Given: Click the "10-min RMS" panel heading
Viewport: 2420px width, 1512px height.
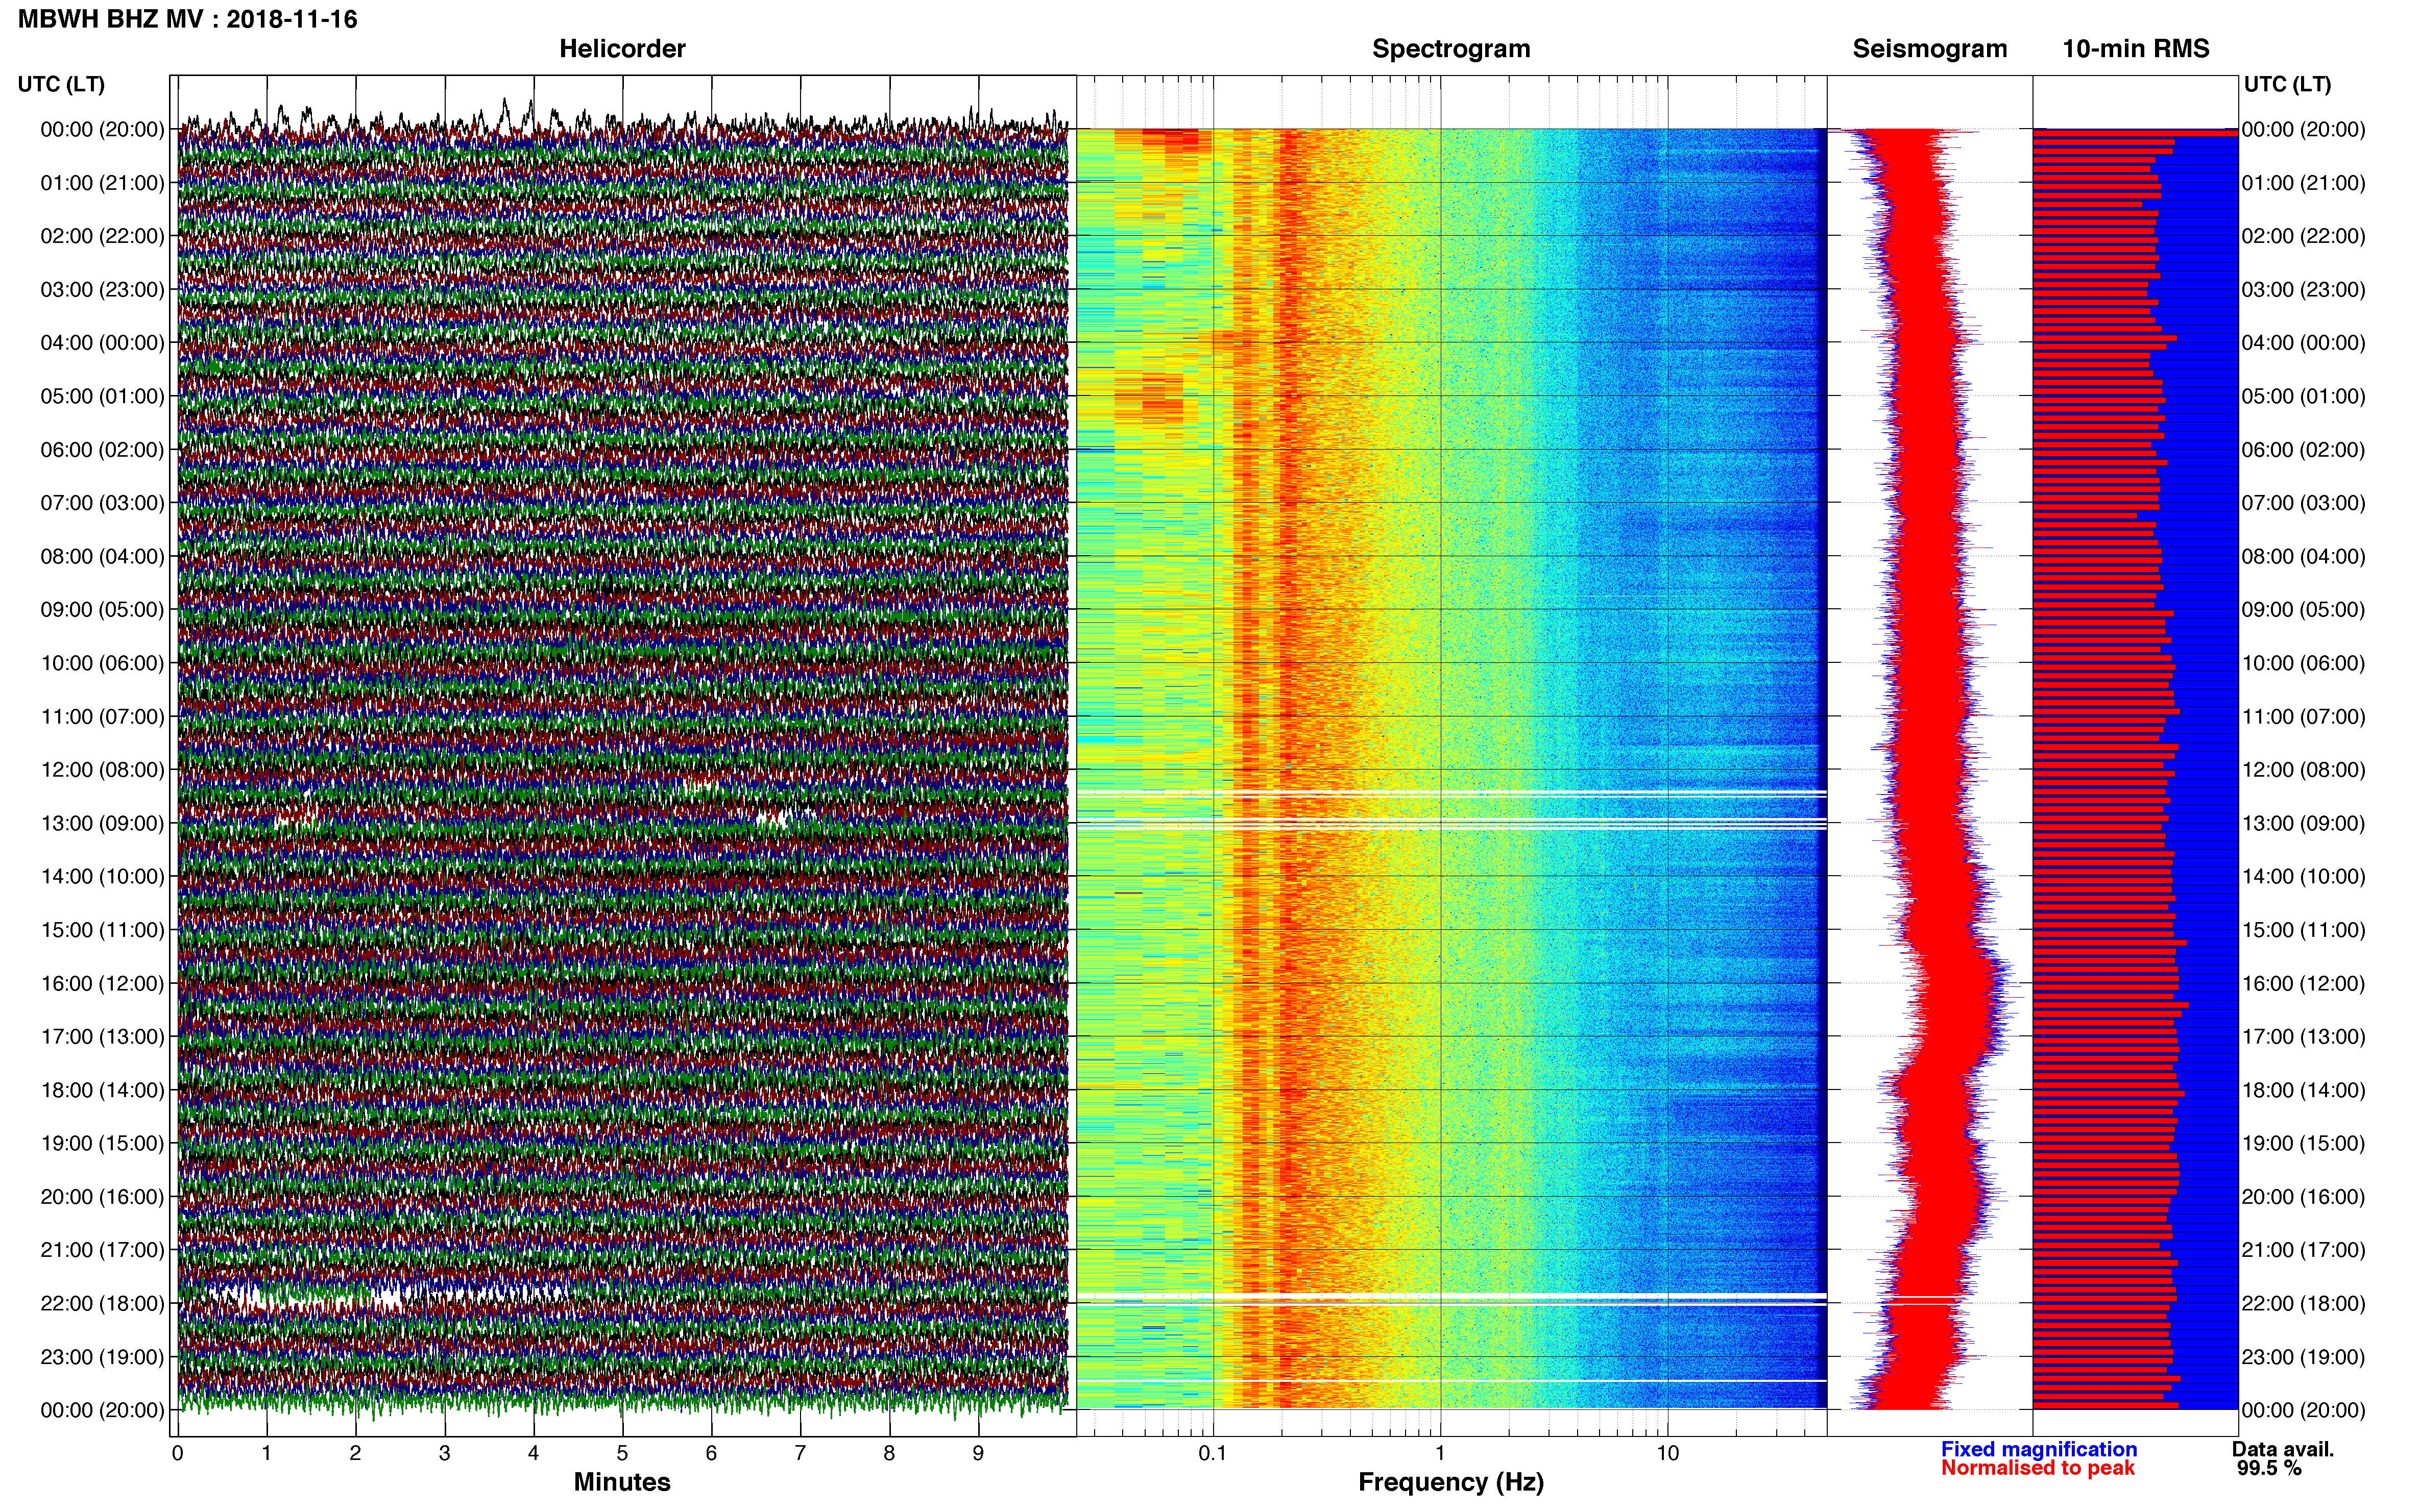Looking at the screenshot, I should pos(2136,49).
